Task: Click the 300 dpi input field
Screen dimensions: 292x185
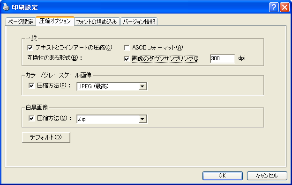Action: [x=223, y=59]
